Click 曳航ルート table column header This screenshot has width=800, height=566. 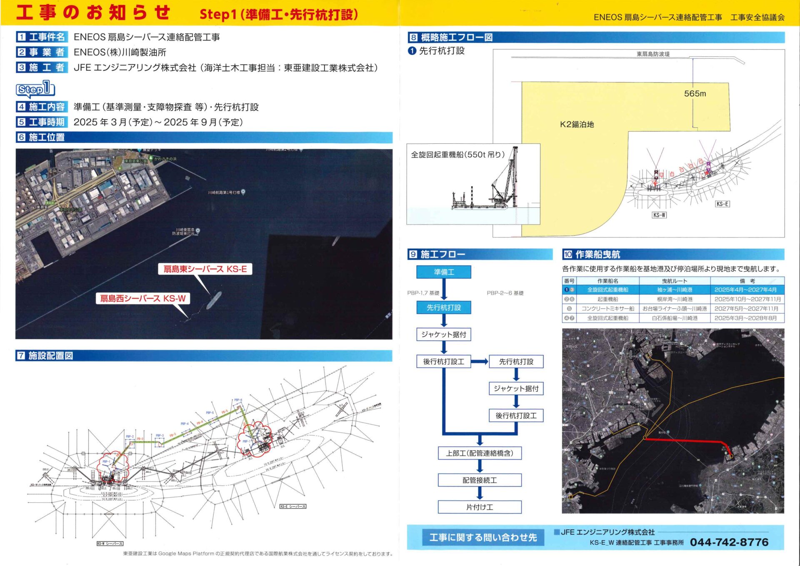point(675,281)
